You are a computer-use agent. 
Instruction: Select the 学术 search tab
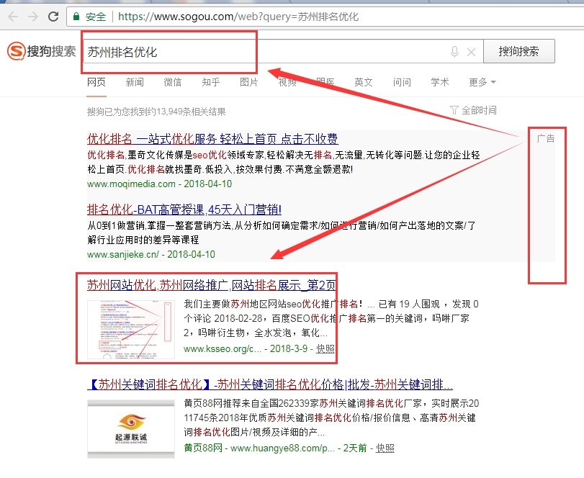click(440, 82)
